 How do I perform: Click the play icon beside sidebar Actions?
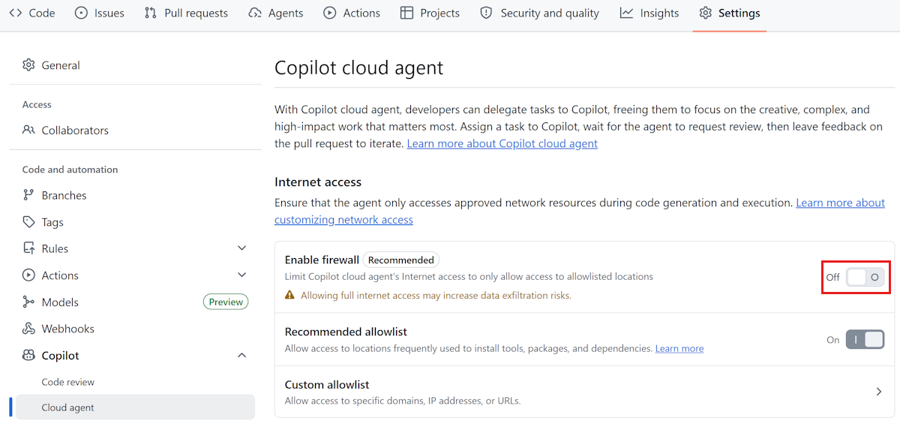coord(28,275)
